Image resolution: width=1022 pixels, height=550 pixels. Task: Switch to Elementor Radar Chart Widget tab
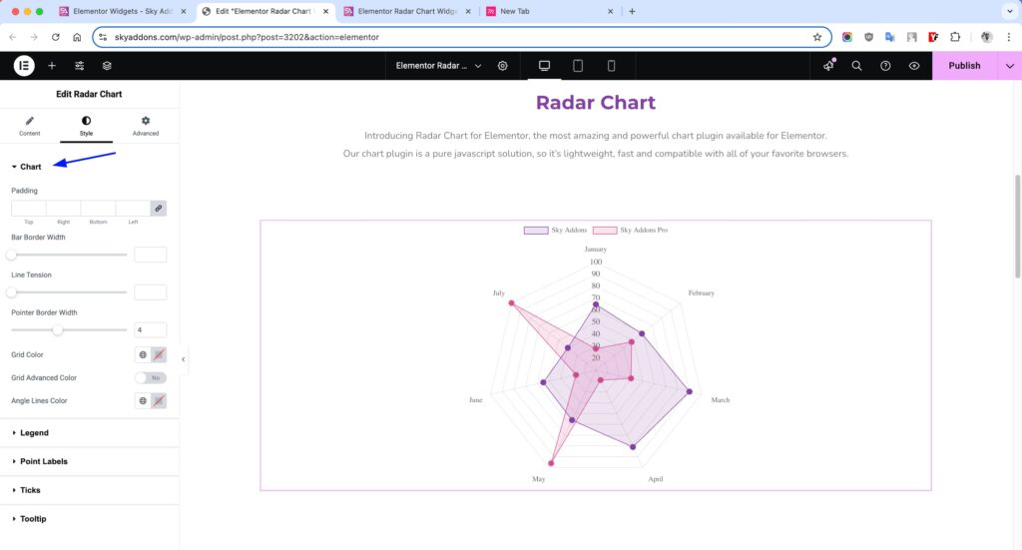(x=407, y=11)
